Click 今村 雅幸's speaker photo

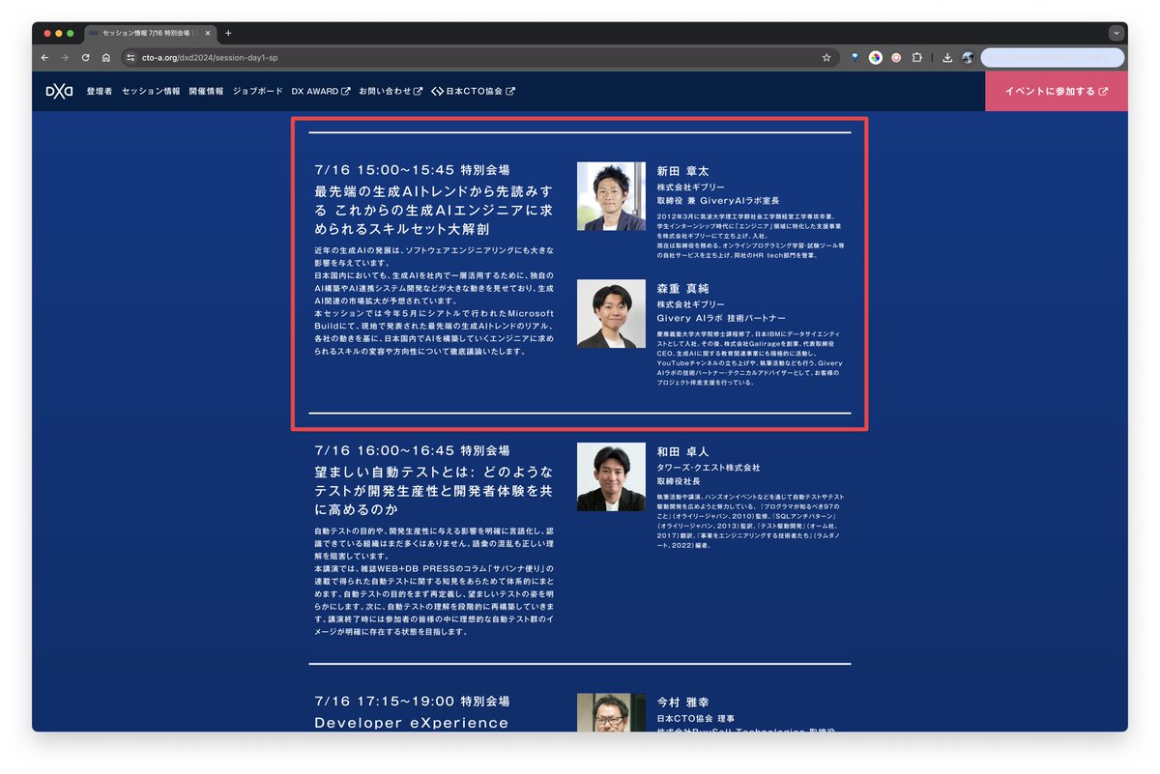pyautogui.click(x=611, y=712)
